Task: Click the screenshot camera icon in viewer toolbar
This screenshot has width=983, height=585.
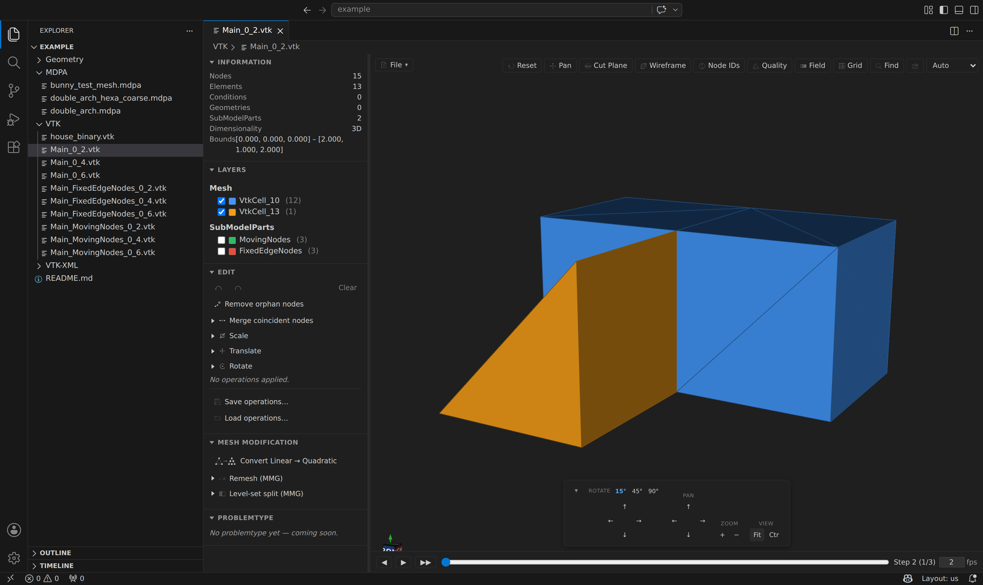Action: click(x=915, y=66)
